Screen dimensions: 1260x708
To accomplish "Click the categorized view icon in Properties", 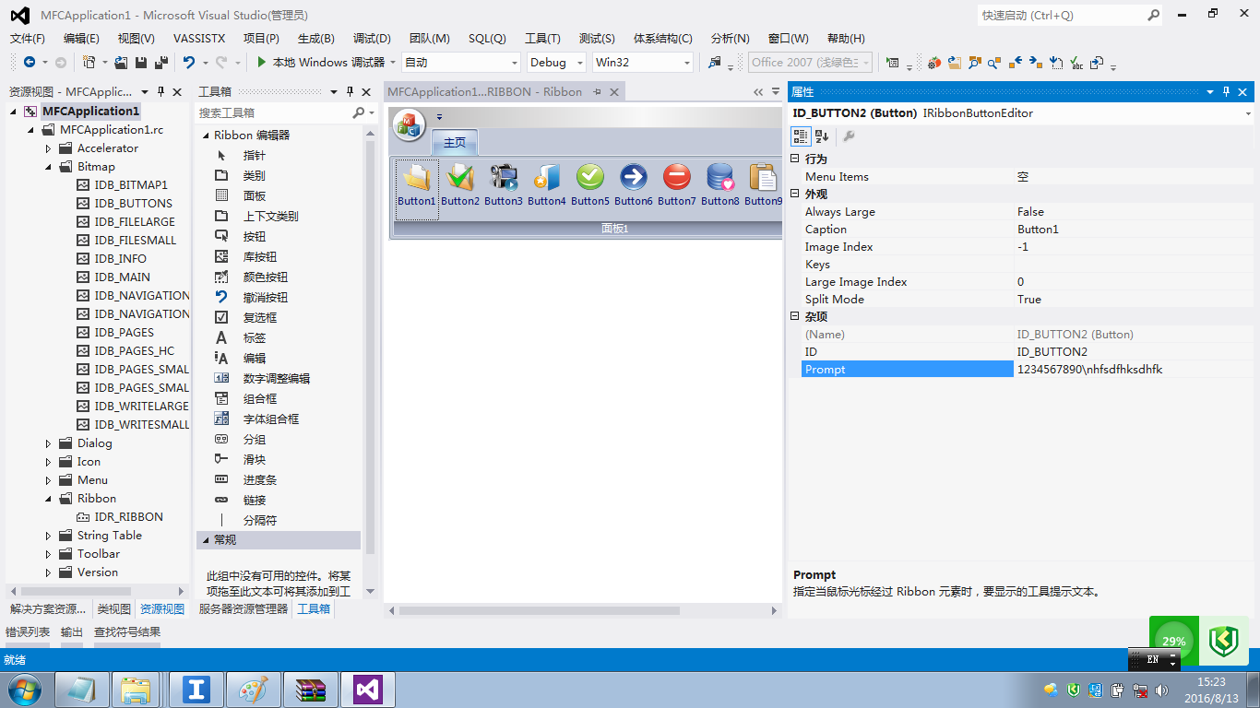I will coord(801,136).
